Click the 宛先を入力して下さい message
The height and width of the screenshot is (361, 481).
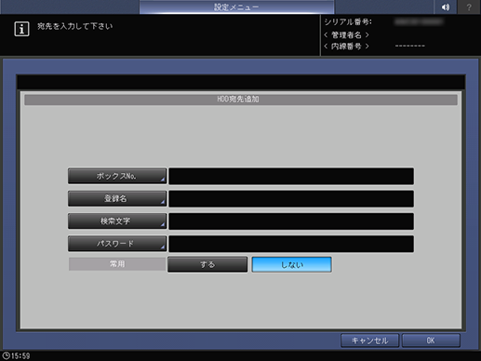[75, 26]
